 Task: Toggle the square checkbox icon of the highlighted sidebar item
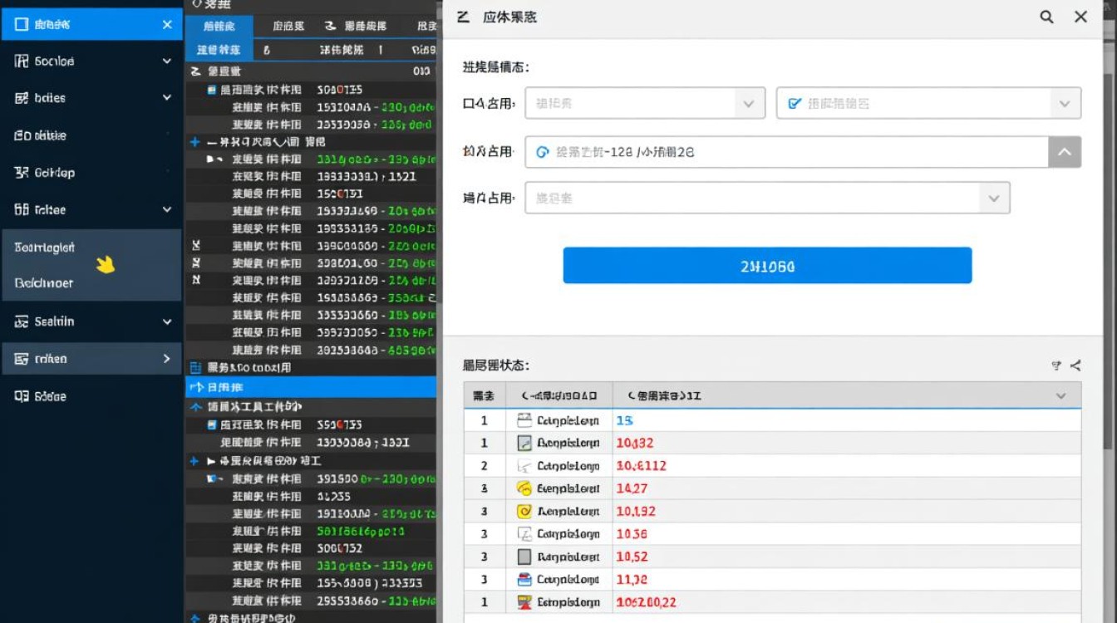point(22,25)
